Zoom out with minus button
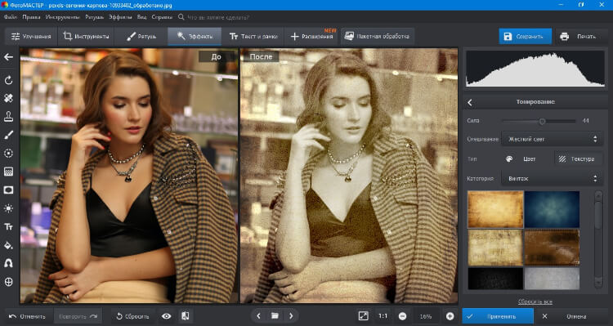This screenshot has height=326, width=613. [402, 316]
